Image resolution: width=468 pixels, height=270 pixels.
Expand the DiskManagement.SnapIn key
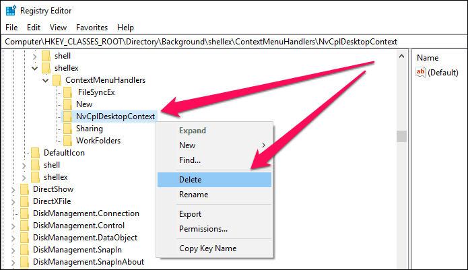coord(13,250)
